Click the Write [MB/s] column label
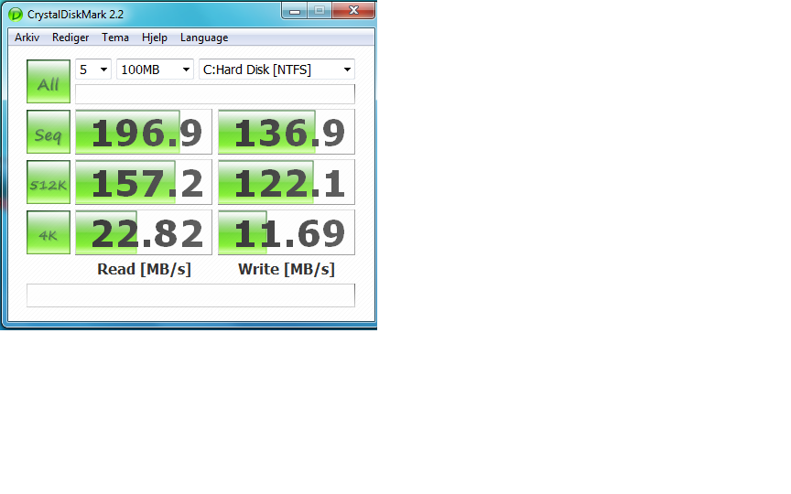The width and height of the screenshot is (791, 494). pyautogui.click(x=287, y=269)
